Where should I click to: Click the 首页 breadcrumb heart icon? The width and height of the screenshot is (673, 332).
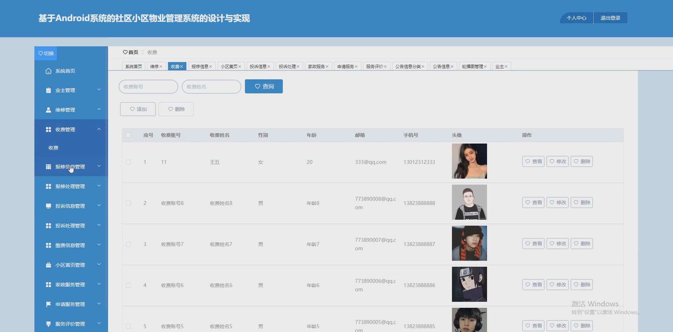click(126, 52)
